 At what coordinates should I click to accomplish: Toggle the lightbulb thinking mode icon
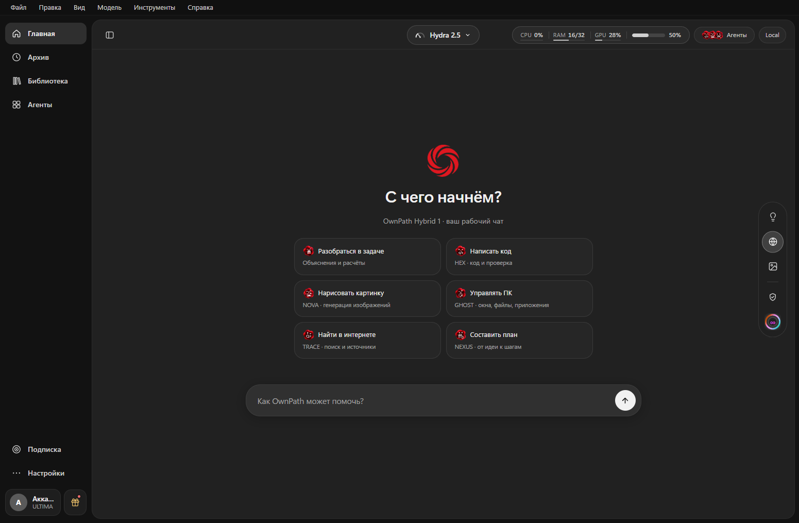coord(773,217)
